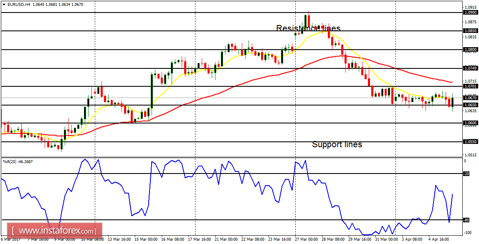Click the 1.0850 resistance price tag
This screenshot has height=244, width=479.
469,30
